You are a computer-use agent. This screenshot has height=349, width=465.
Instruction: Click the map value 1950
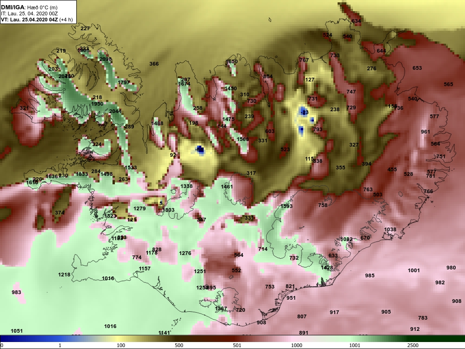(97, 104)
